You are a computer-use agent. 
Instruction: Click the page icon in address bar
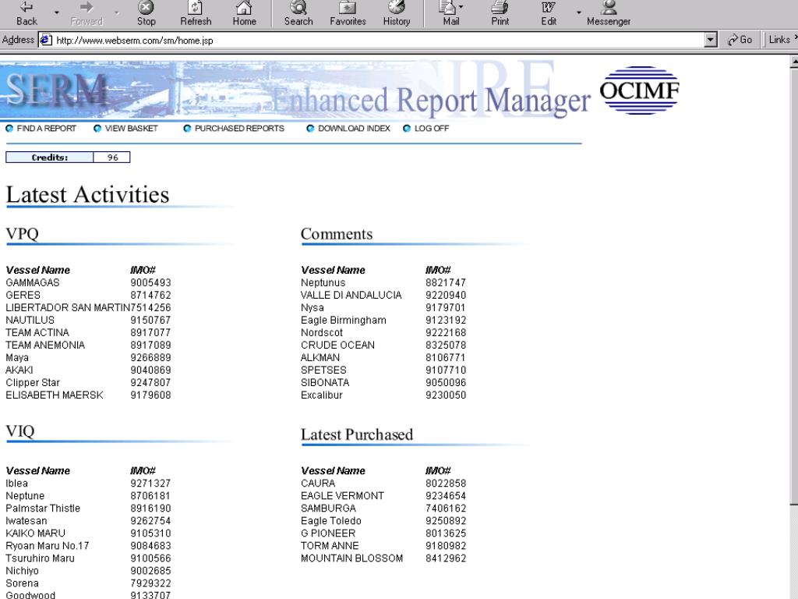(46, 41)
